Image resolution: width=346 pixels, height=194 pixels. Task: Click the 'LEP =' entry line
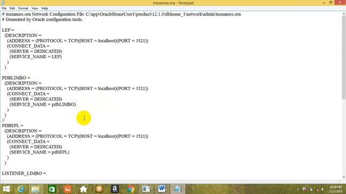[x=8, y=30]
